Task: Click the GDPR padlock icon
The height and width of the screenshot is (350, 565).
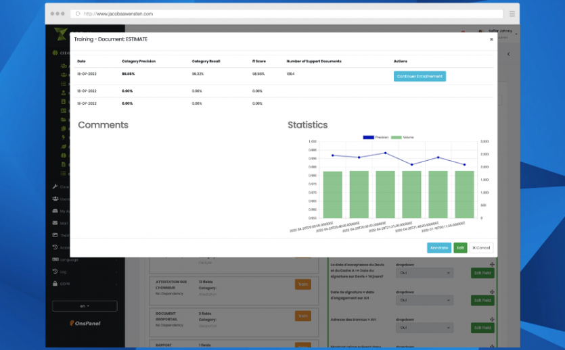Action: [x=55, y=284]
